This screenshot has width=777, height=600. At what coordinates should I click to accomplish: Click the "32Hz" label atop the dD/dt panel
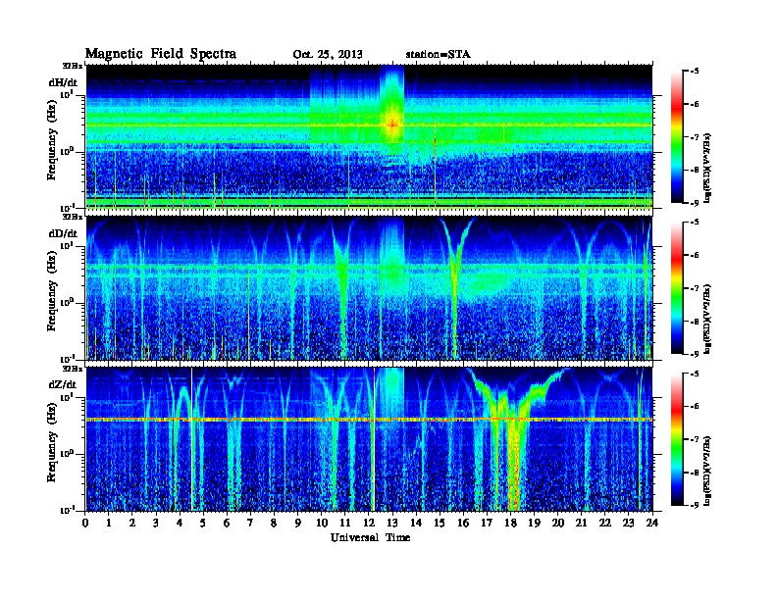click(x=73, y=217)
